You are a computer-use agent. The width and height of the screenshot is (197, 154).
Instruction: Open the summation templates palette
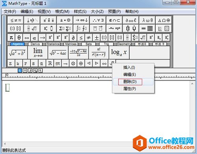pos(65,28)
